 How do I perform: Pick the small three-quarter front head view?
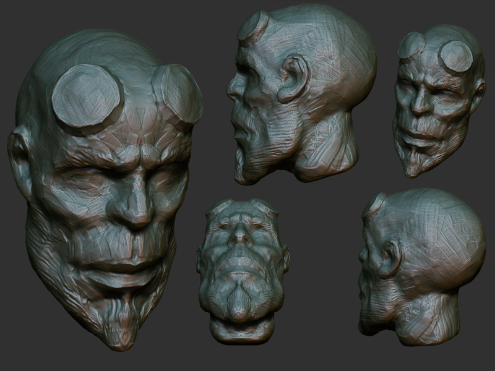point(439,101)
